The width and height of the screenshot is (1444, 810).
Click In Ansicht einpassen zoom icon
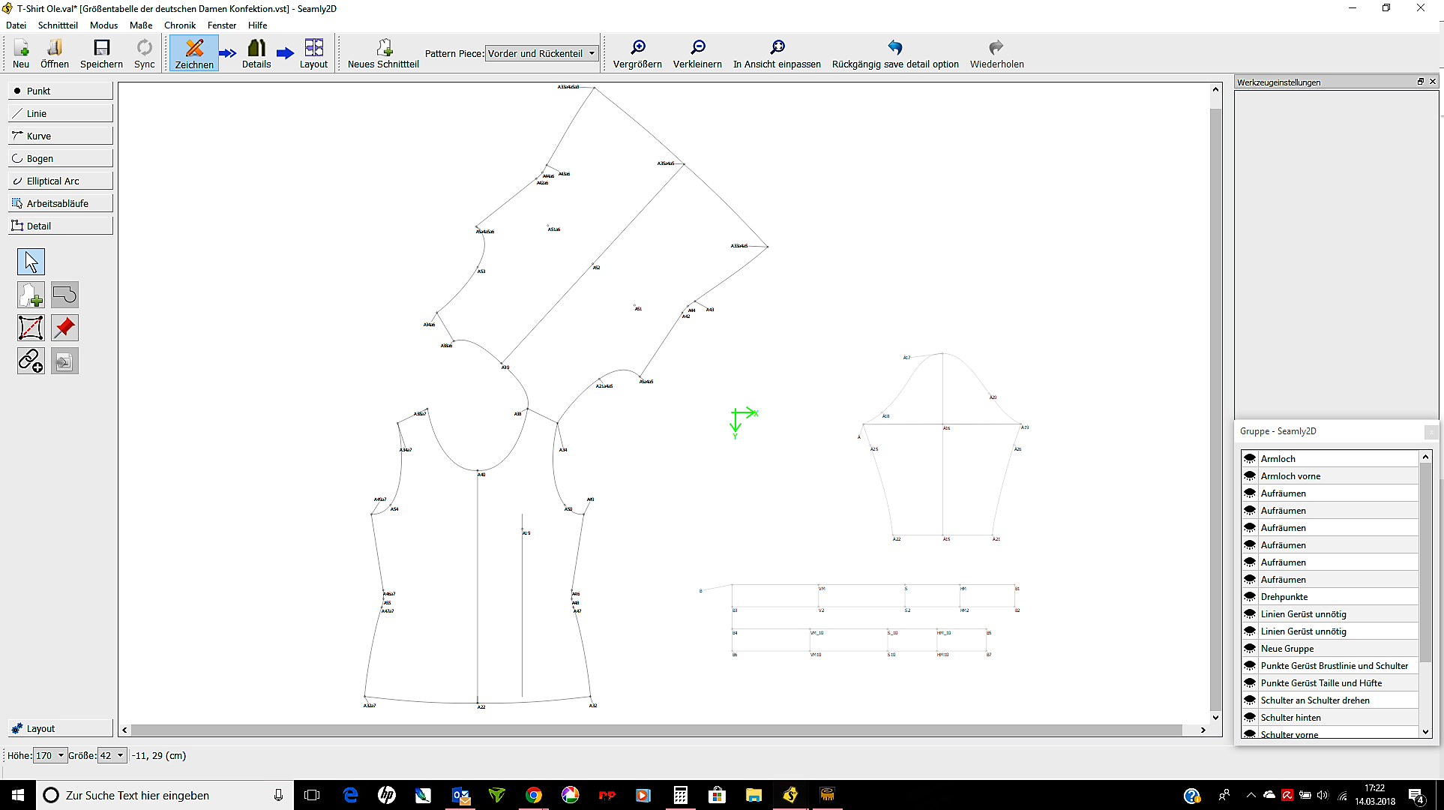777,53
